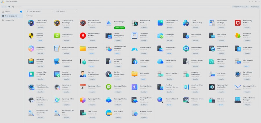Click the Audio Station music icon
The image size is (261, 123).
pyautogui.click(x=57, y=36)
